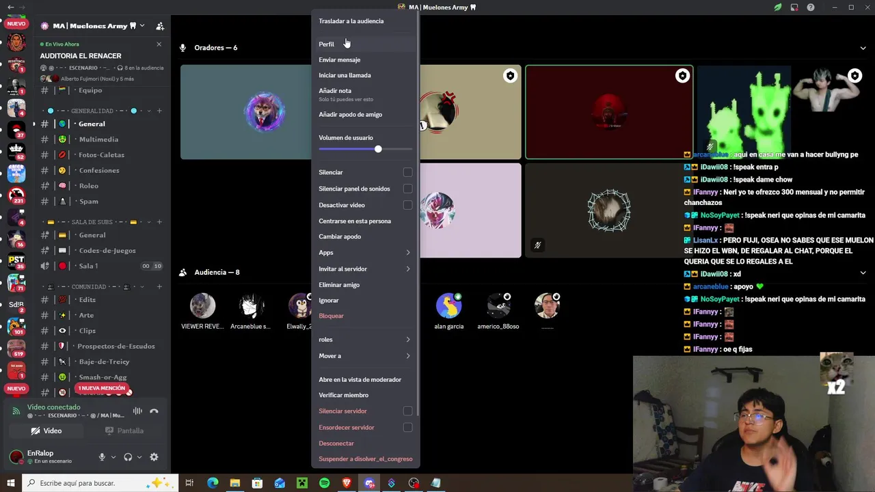Viewport: 875px width, 492px height.
Task: Open microphone input options chevron
Action: coord(113,457)
